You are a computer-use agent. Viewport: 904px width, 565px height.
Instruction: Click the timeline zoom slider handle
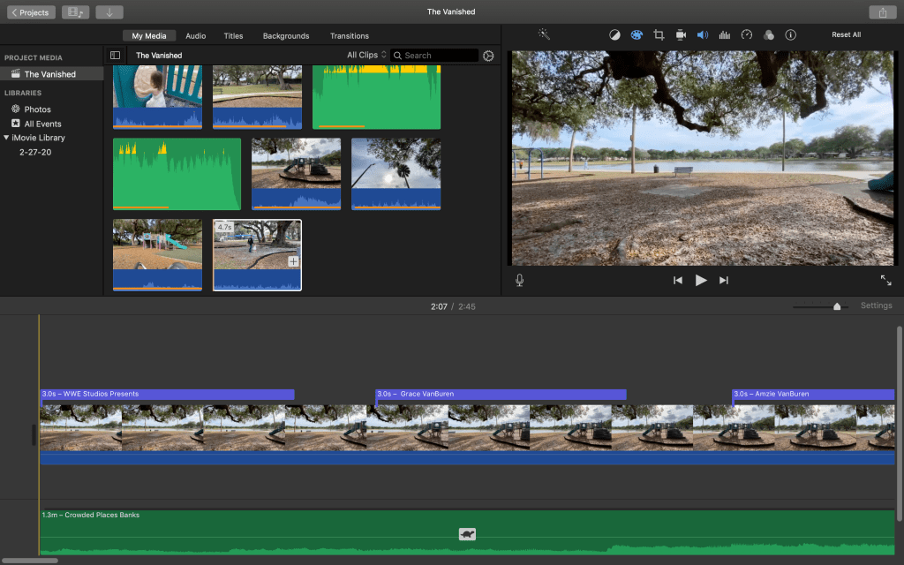coord(837,306)
